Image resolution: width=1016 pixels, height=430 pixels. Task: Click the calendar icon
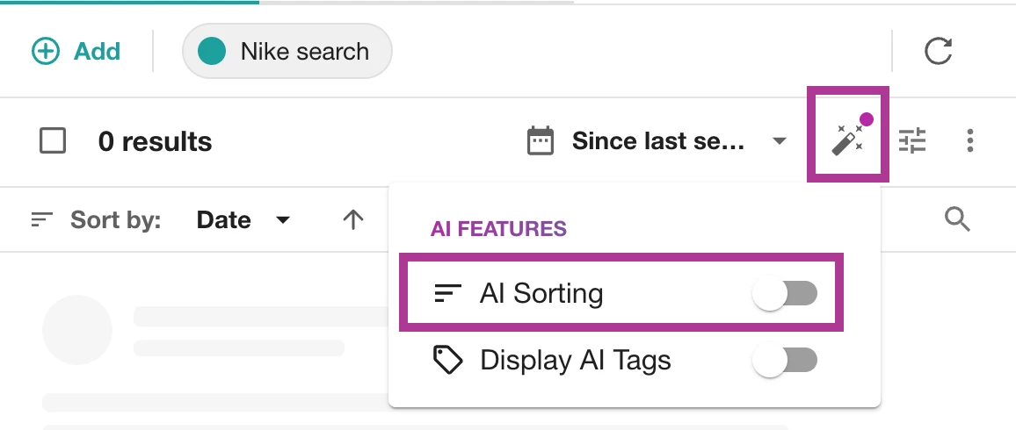(540, 141)
